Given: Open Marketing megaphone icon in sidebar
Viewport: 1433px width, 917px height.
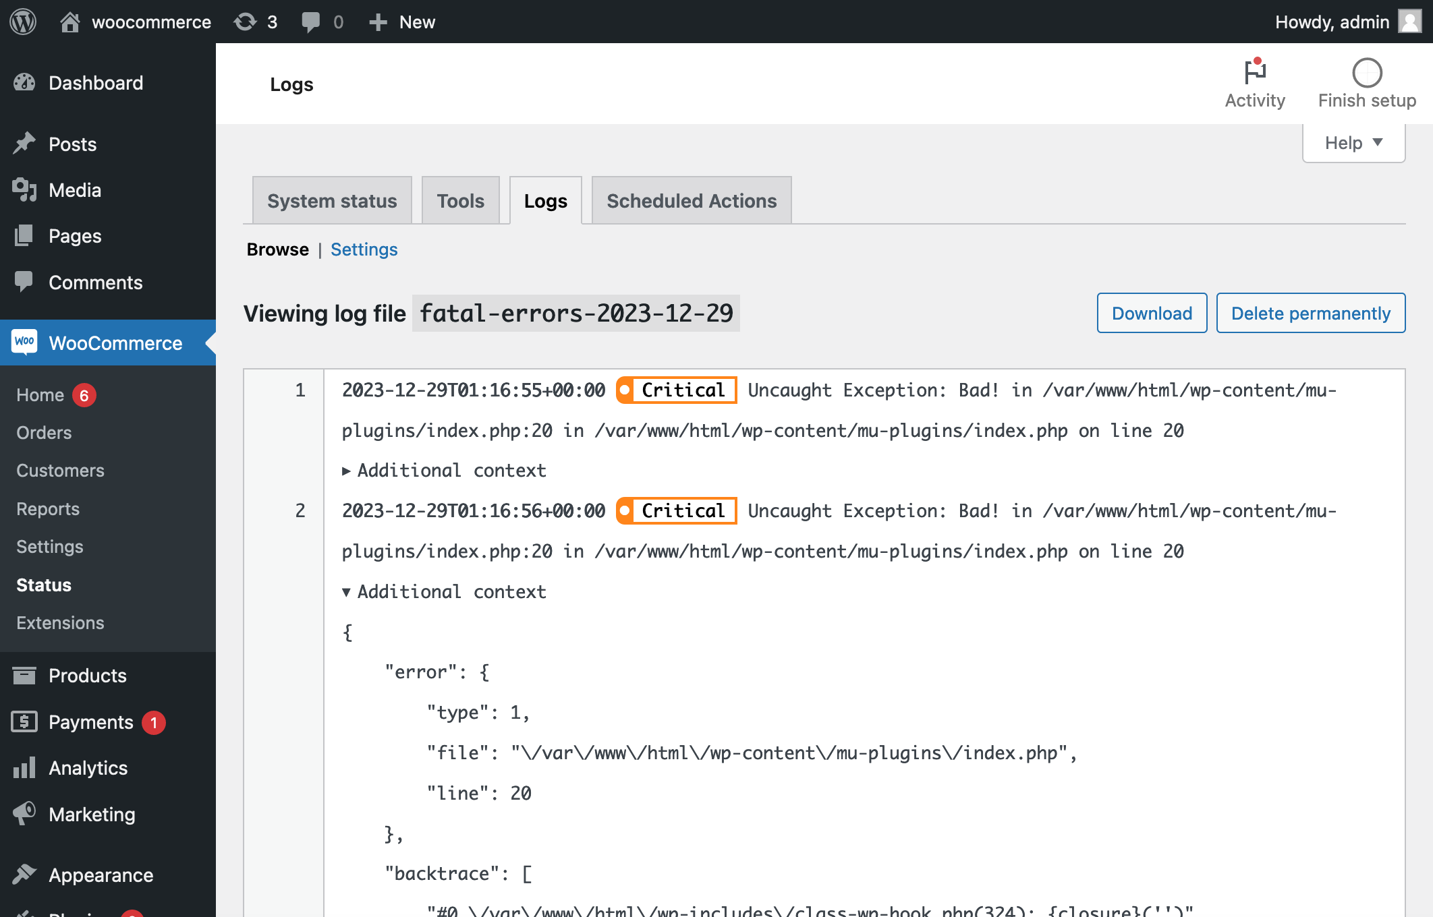Looking at the screenshot, I should pyautogui.click(x=24, y=814).
